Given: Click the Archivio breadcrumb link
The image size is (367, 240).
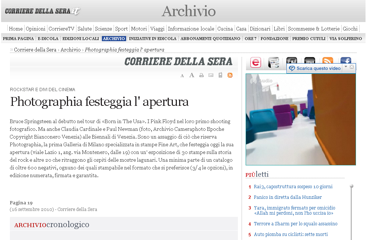Looking at the screenshot, I should tap(71, 50).
